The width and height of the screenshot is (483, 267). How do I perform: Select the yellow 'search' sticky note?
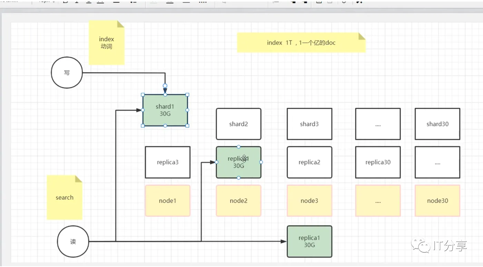click(65, 198)
